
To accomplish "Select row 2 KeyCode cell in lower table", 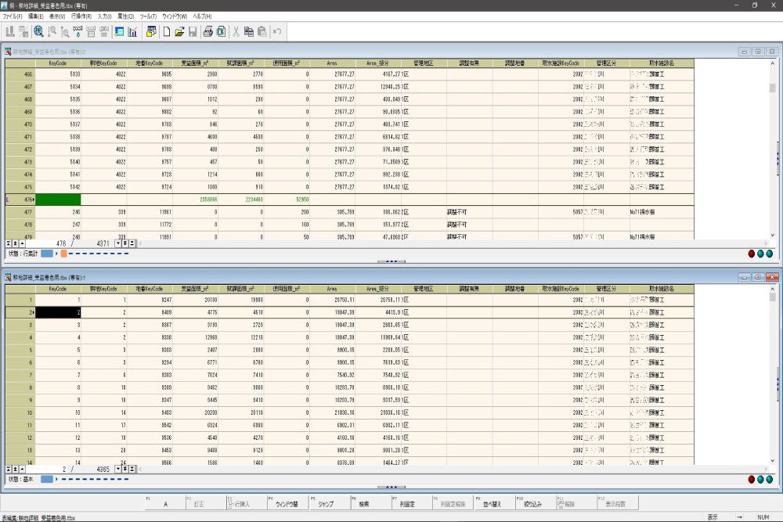I will (x=59, y=312).
